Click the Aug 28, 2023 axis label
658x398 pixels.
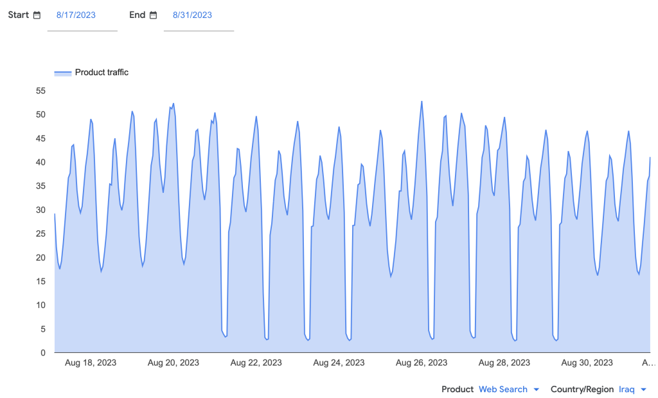504,363
